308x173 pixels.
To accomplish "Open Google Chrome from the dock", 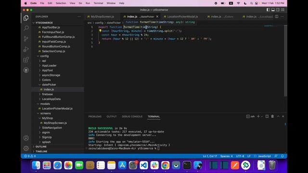I will point(165,165).
